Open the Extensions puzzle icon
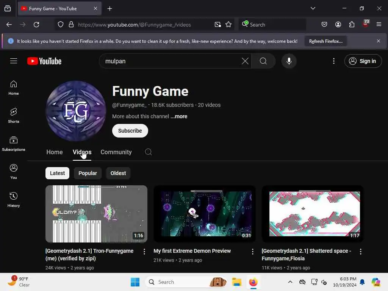 [352, 25]
